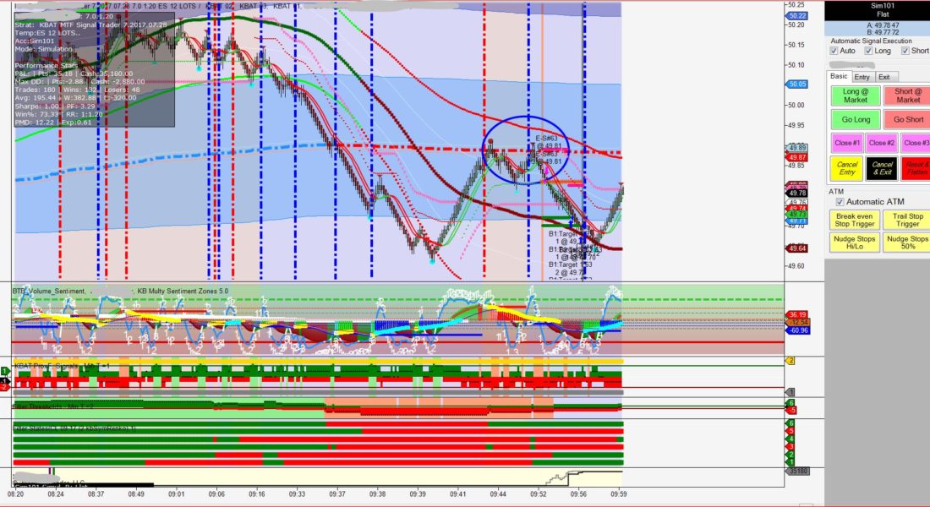
Task: Select the 50.22 blue price marker
Action: tap(797, 16)
